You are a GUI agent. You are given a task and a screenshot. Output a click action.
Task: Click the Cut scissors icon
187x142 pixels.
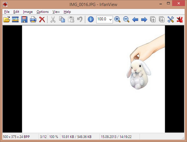[x=53, y=20]
